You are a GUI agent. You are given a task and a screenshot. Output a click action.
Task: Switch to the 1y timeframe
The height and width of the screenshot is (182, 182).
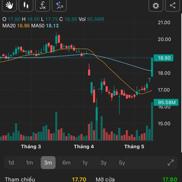(85, 163)
